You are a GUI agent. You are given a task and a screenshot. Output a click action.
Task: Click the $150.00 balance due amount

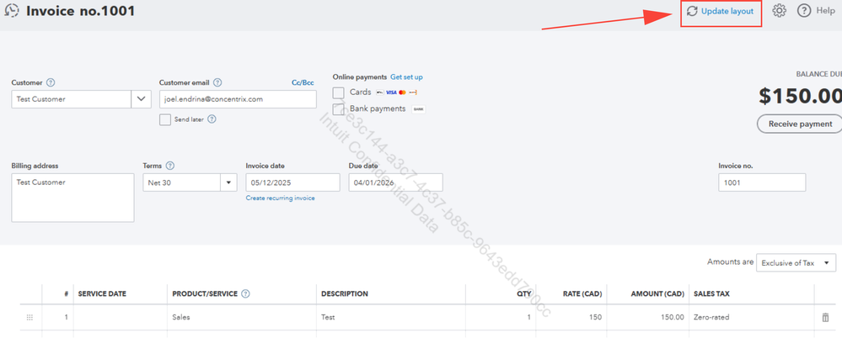click(x=800, y=96)
